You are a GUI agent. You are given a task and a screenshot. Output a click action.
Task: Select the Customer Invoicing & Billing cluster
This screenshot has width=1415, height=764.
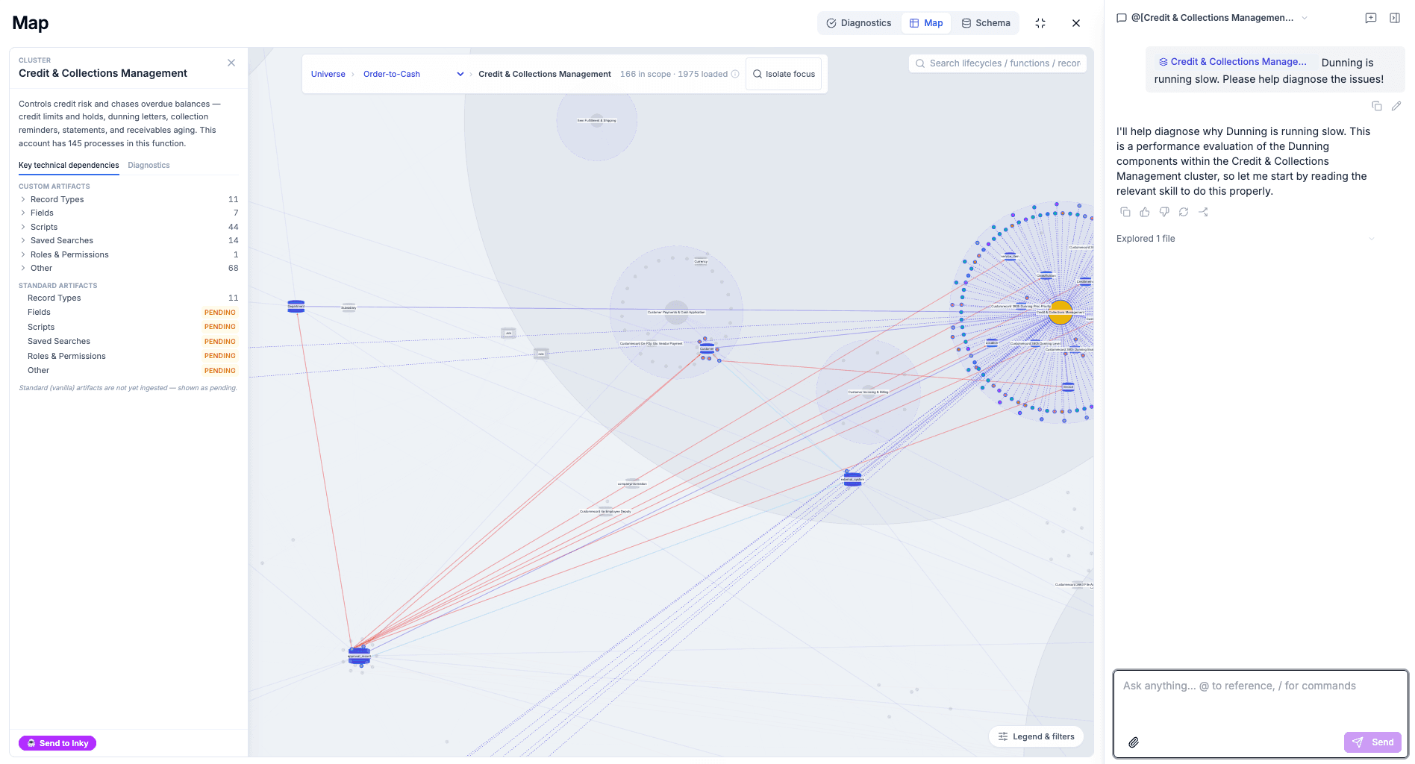pos(868,392)
